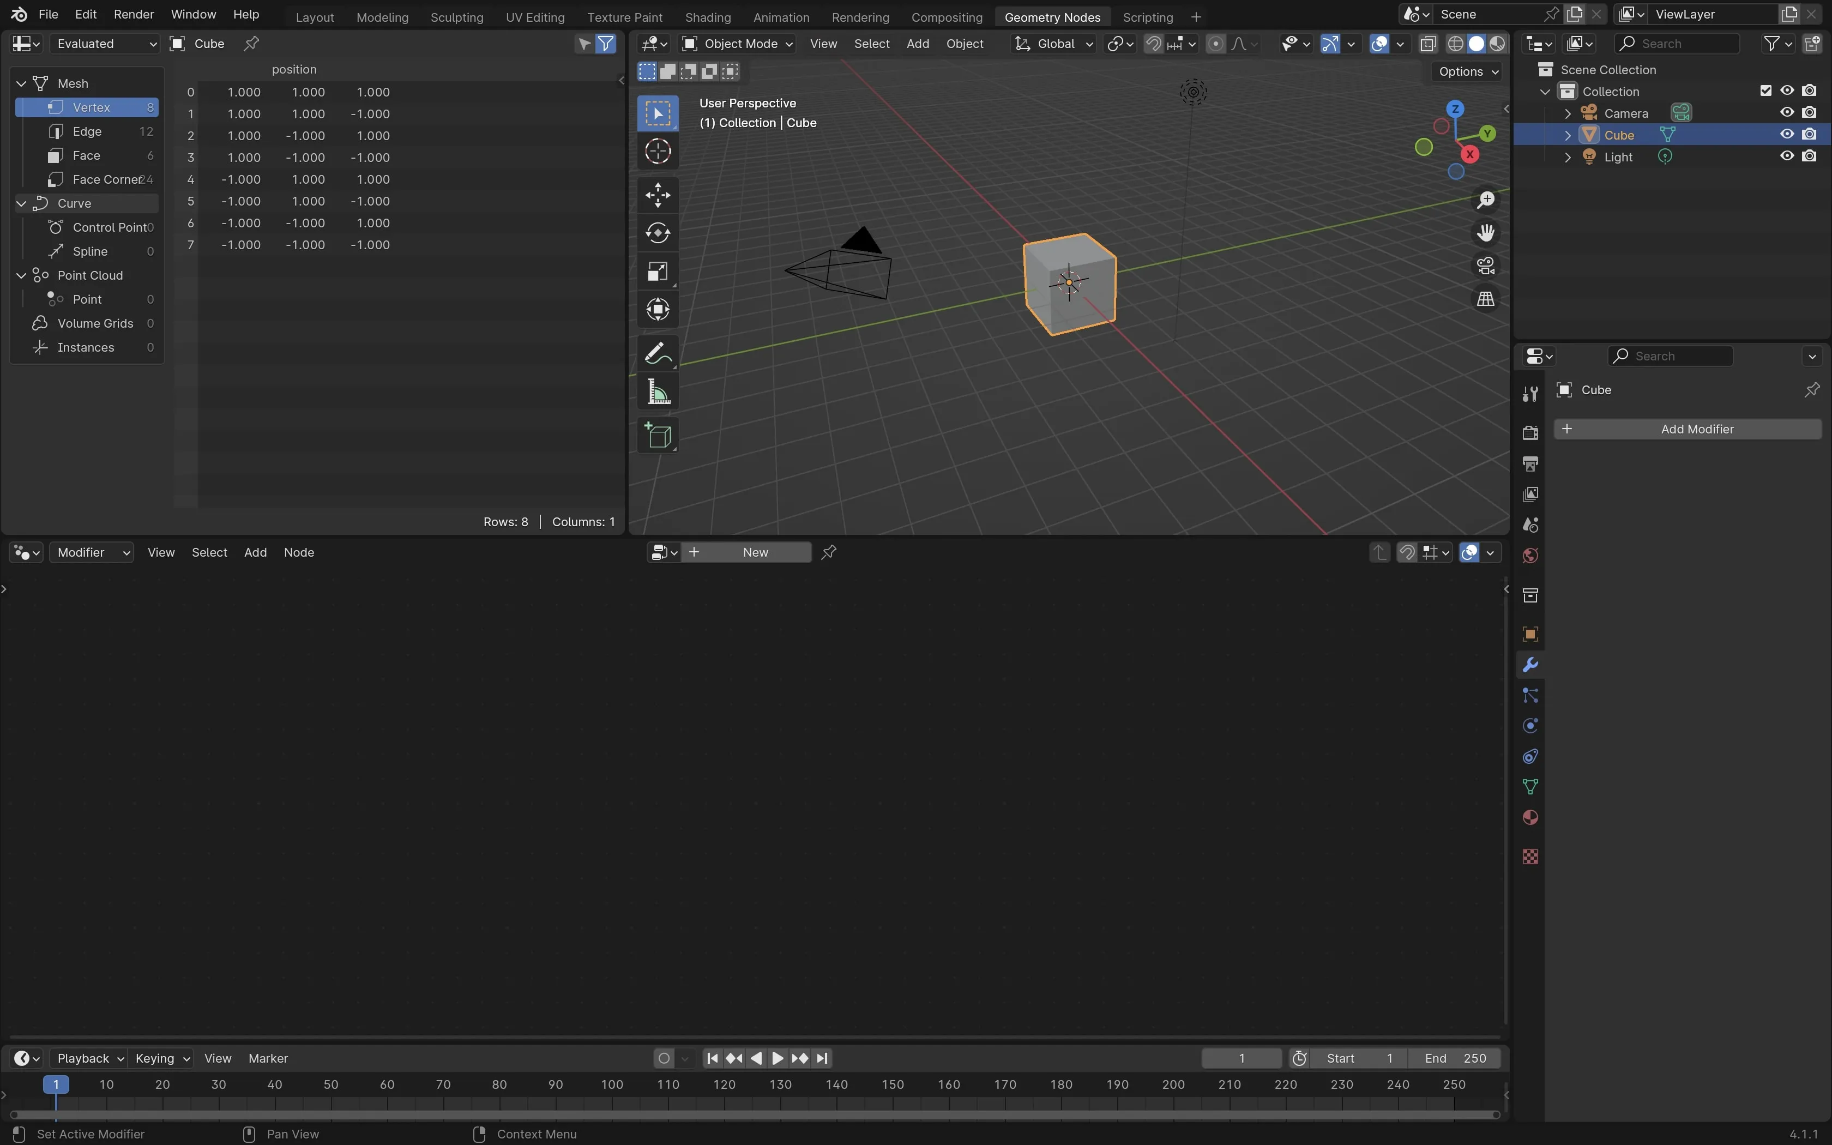
Task: Disable Cube rendering with camera icon
Action: [x=1809, y=134]
